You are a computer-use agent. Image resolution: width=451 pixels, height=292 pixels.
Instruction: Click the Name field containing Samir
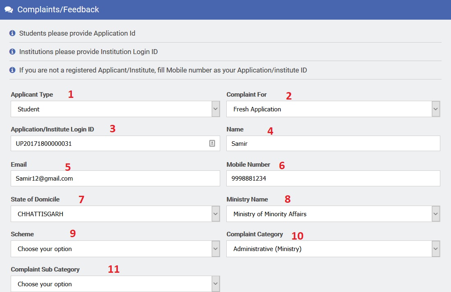click(x=333, y=143)
